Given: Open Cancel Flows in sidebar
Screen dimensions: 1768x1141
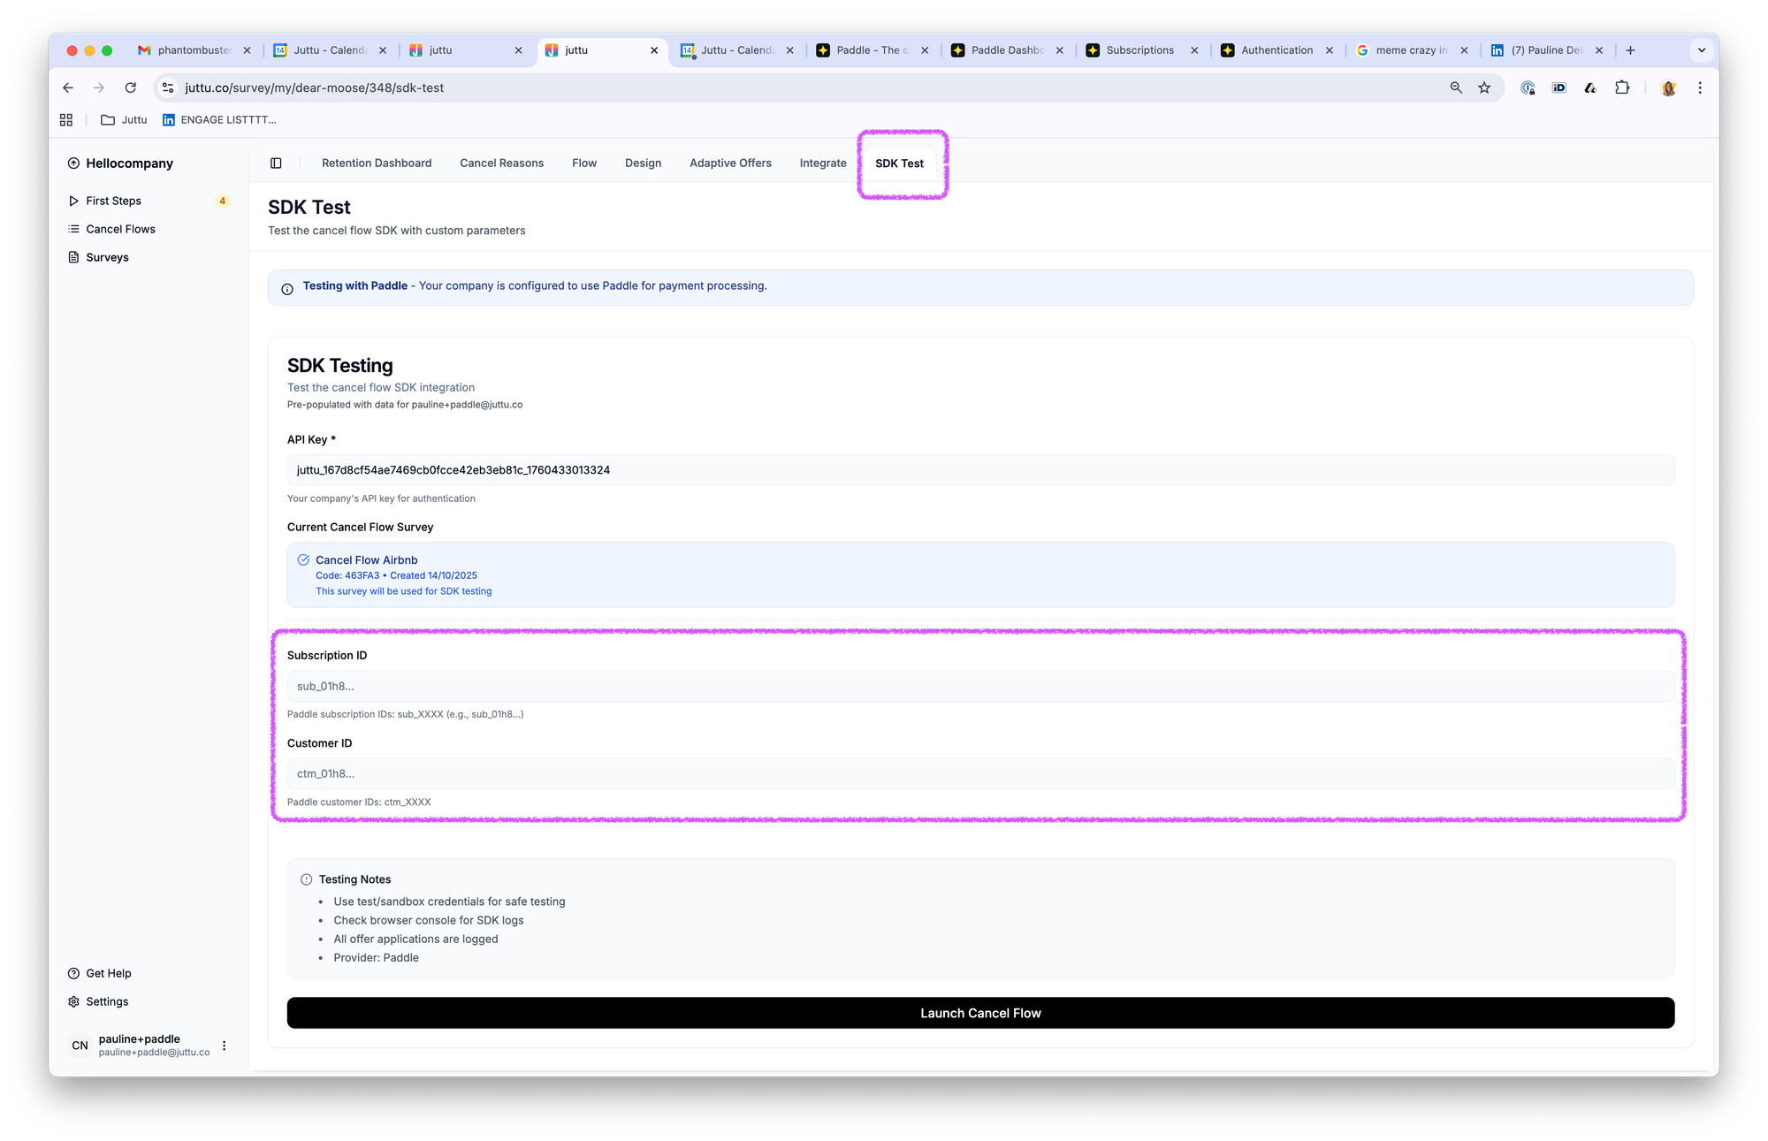Looking at the screenshot, I should tap(120, 229).
